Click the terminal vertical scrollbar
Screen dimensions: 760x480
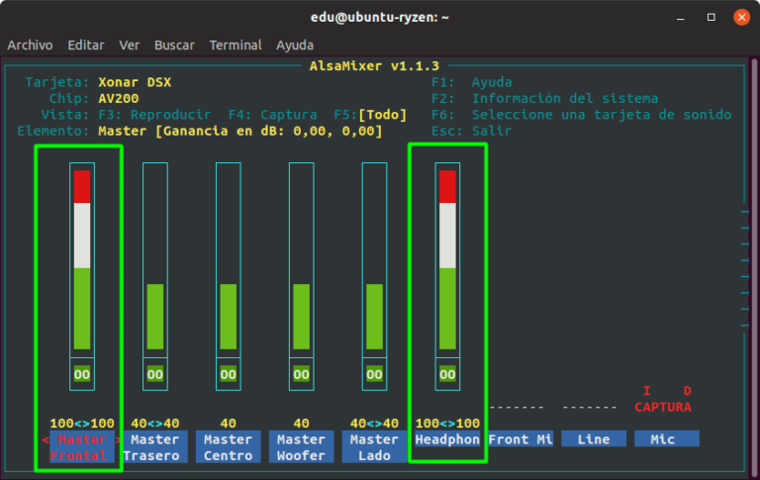(x=754, y=266)
